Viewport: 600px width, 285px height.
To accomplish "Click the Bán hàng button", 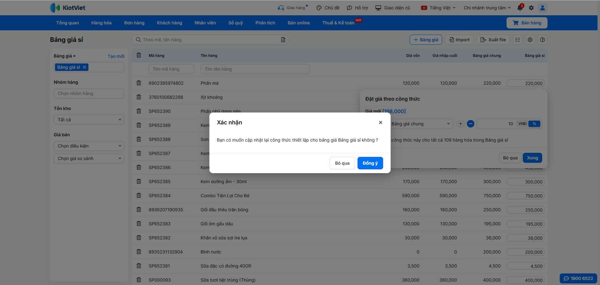I will (527, 23).
